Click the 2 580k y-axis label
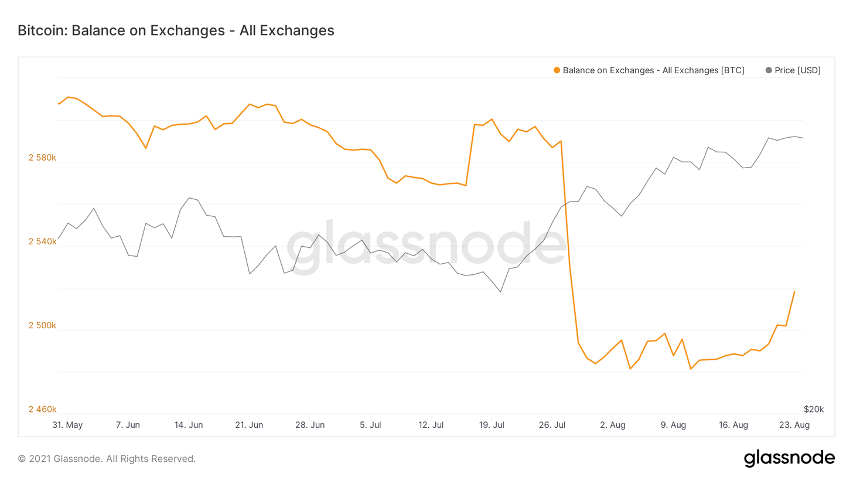The width and height of the screenshot is (853, 480). [43, 158]
